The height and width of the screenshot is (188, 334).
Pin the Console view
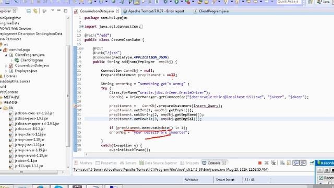312,163
